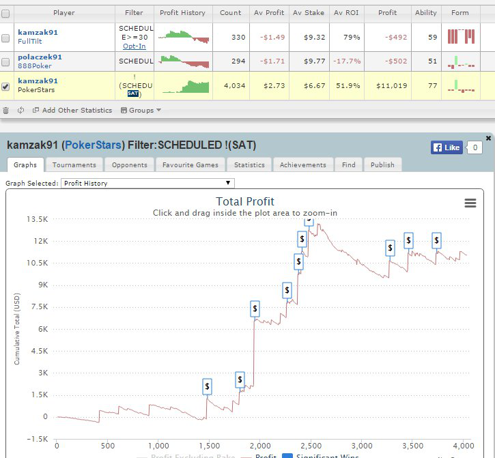This screenshot has height=458, width=495.
Task: Open the chart hamburger menu icon
Action: click(x=470, y=203)
